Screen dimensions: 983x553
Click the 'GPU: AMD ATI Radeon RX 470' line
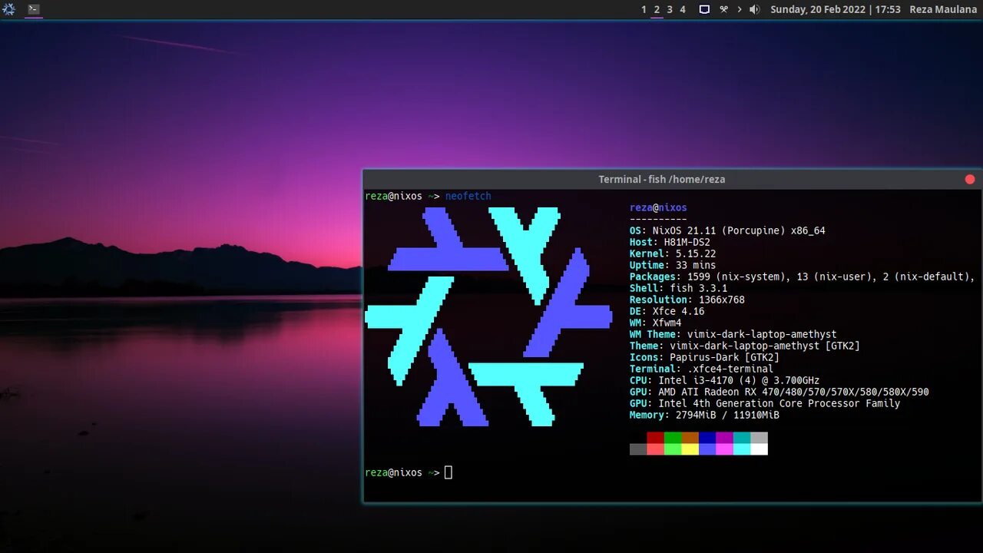779,392
